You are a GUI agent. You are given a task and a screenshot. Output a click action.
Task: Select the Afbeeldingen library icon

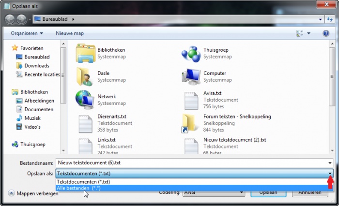pos(19,101)
